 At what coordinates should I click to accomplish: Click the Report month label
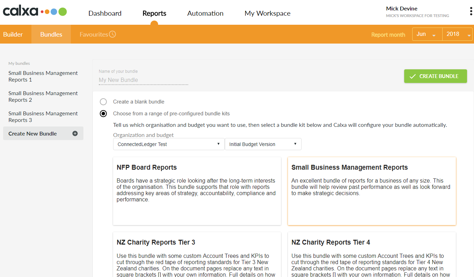tap(388, 34)
